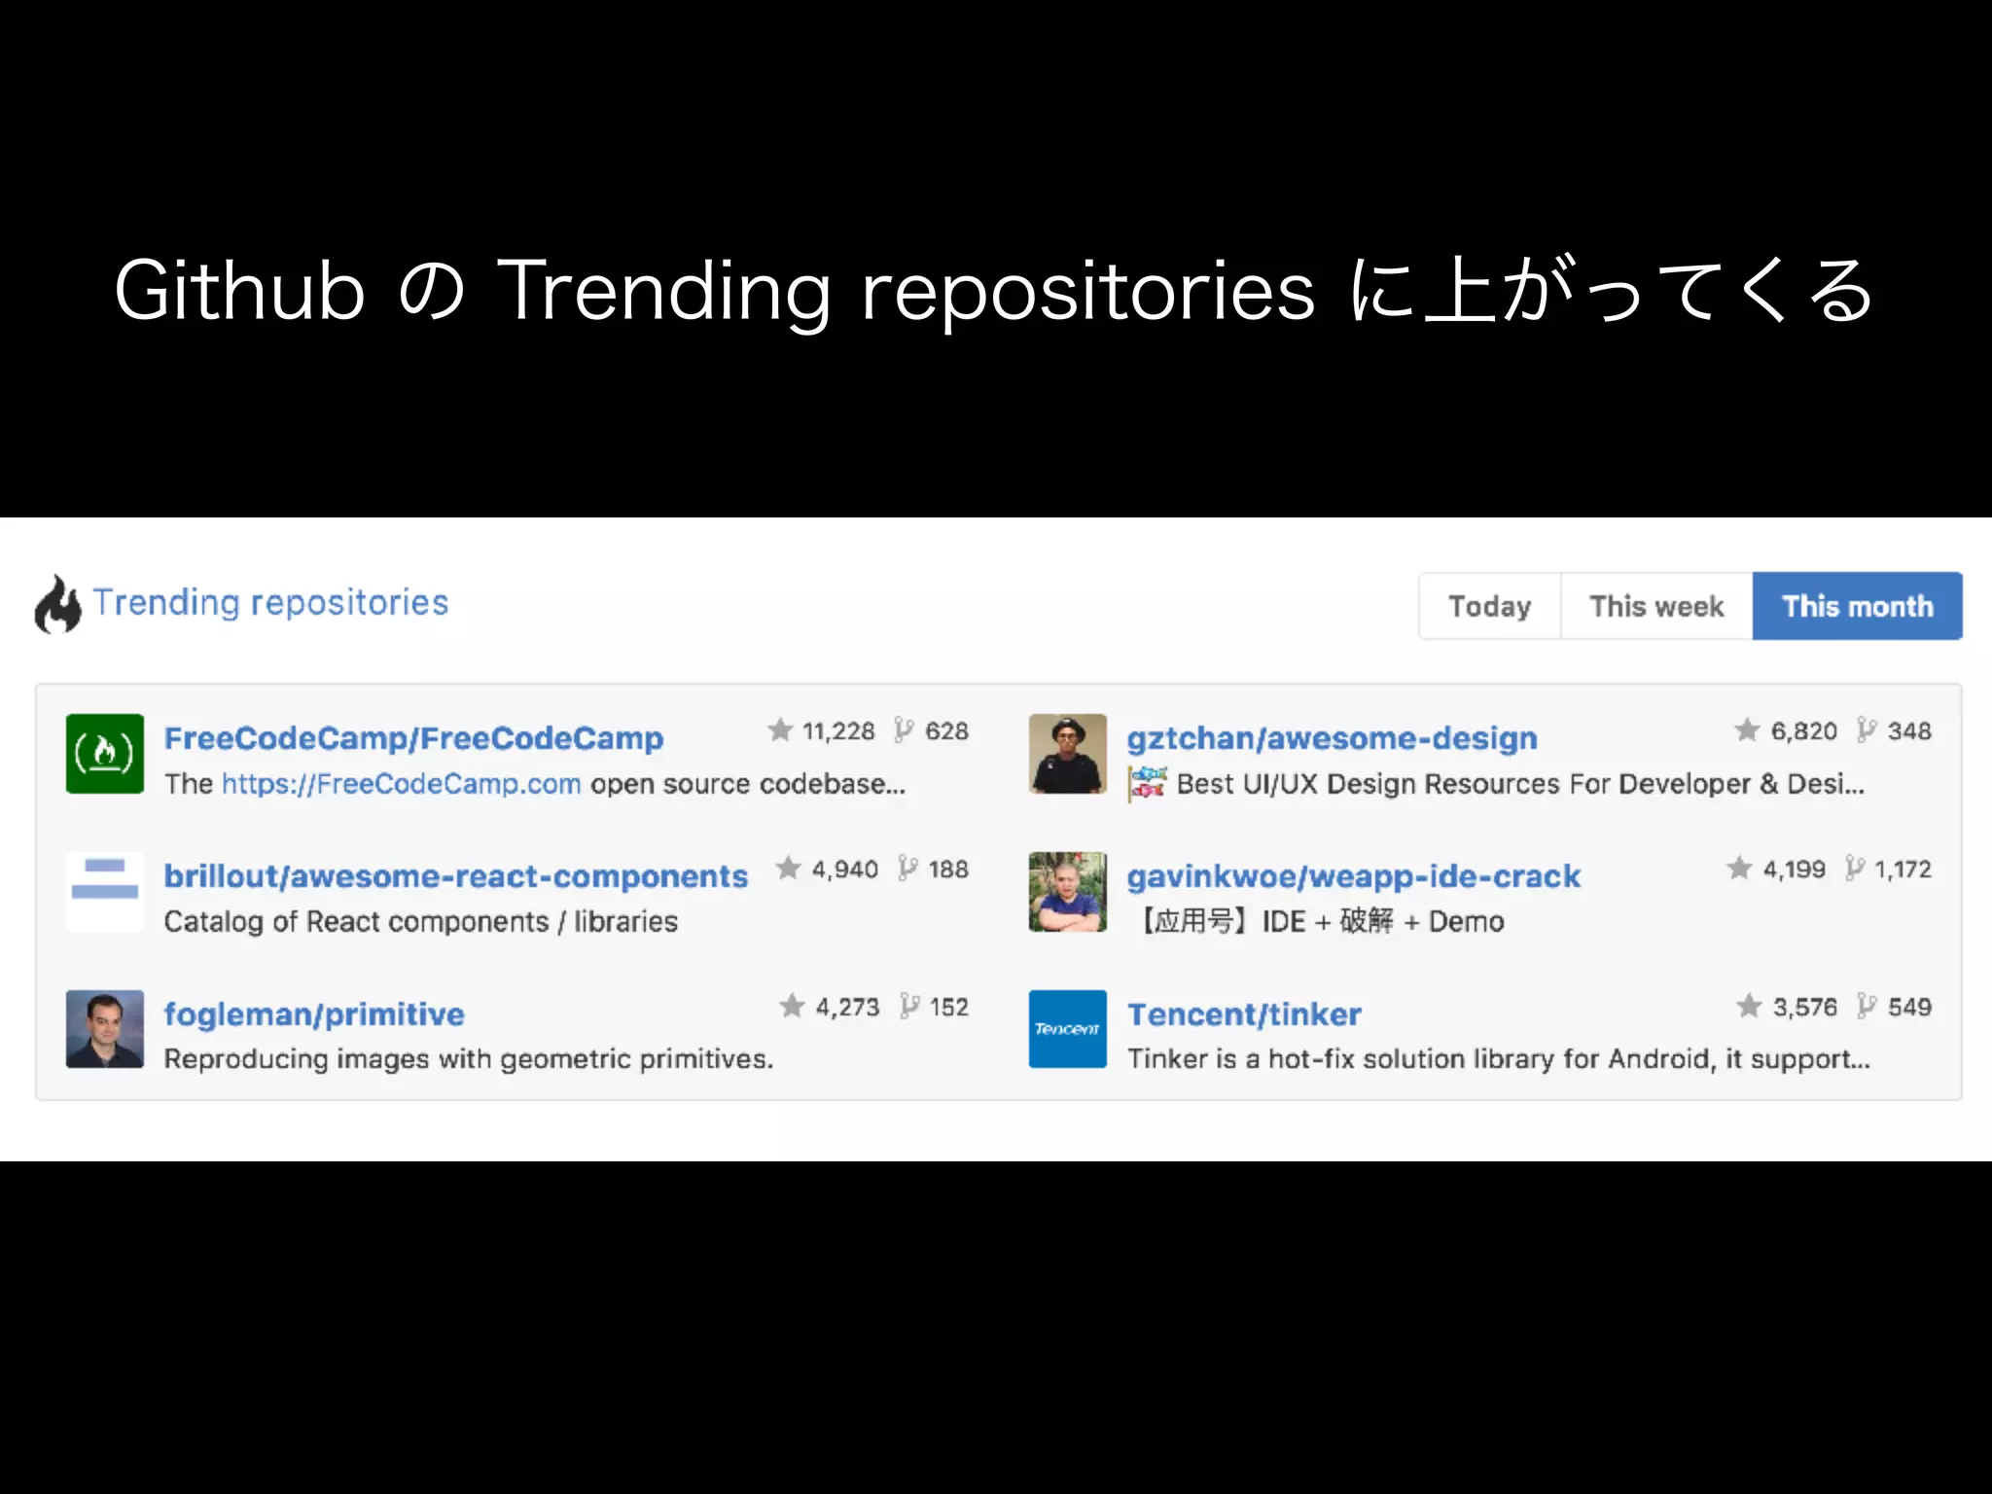Click the star count 6,820
This screenshot has height=1494, width=1992.
tap(1803, 731)
